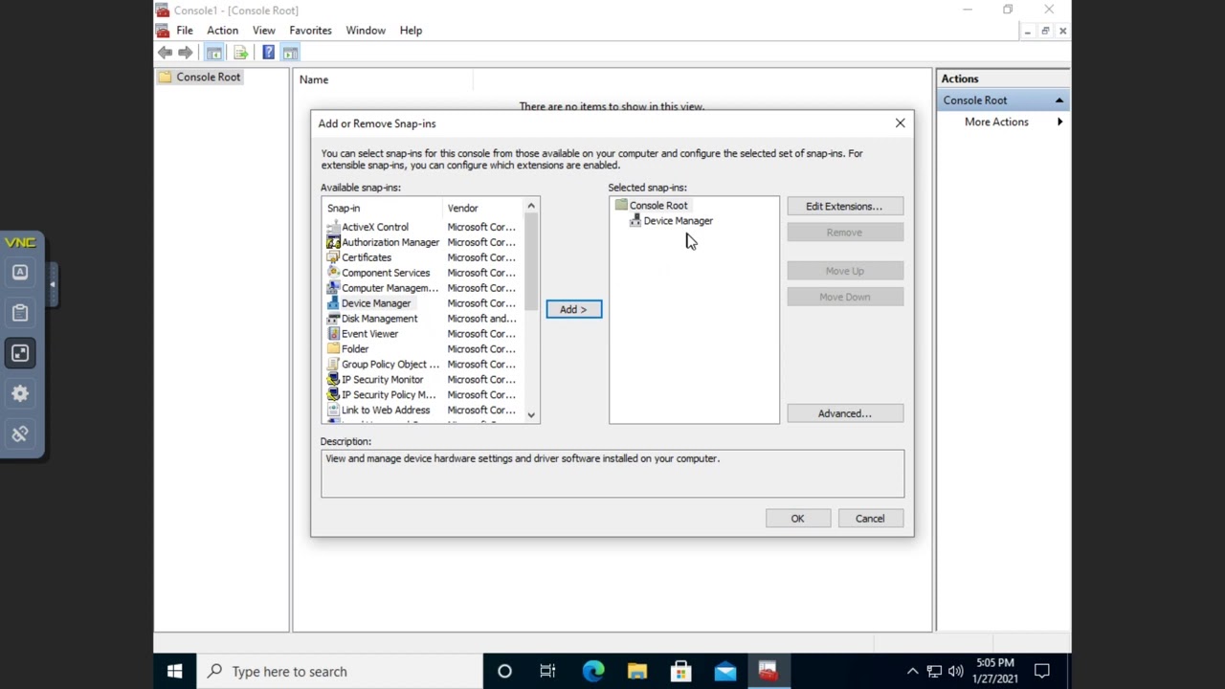
Task: Select the Group Policy Object snap-in icon
Action: pos(333,365)
